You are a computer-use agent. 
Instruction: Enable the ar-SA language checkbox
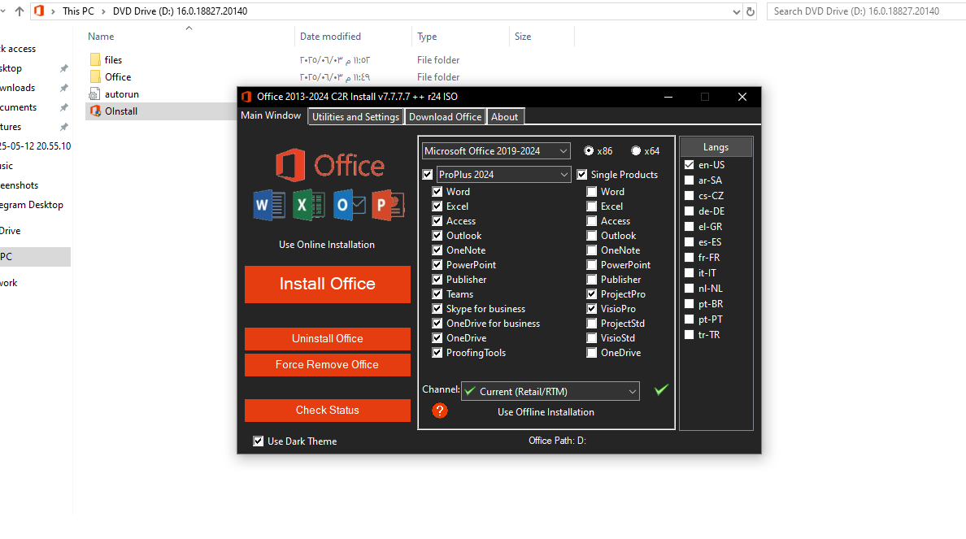point(690,180)
